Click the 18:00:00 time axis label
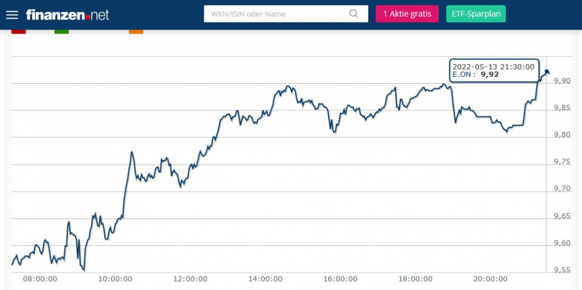 click(414, 279)
